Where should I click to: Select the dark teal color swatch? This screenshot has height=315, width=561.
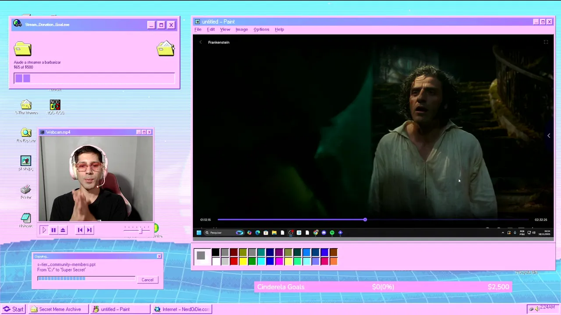[297, 252]
